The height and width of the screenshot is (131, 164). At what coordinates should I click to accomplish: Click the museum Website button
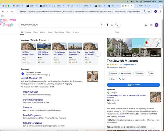113,74
